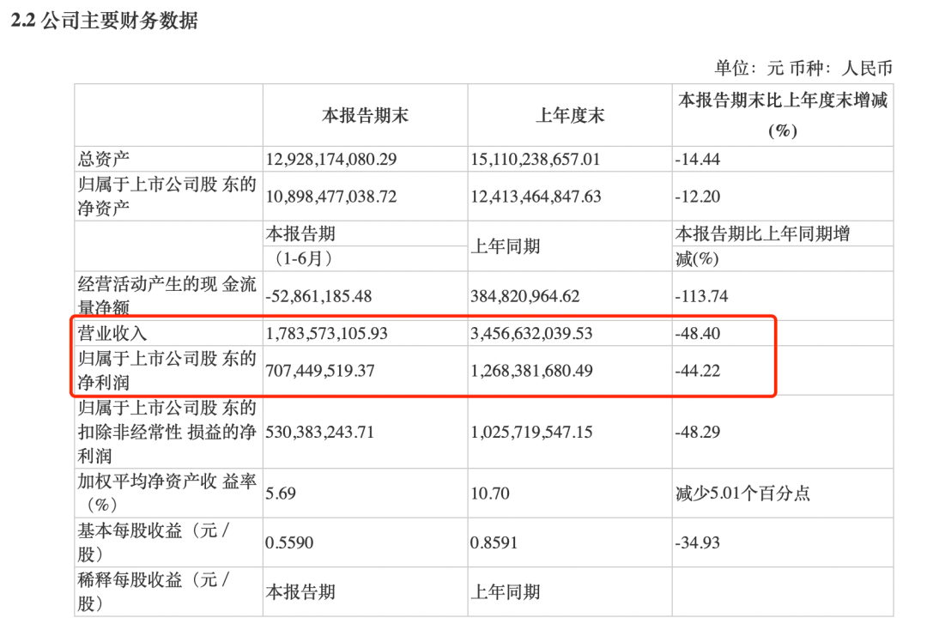Click the period text （1-6月）
This screenshot has height=630, width=927.
coord(303,259)
